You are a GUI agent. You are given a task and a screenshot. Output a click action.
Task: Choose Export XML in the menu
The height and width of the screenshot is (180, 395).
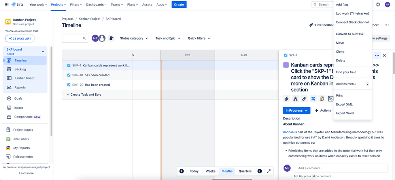(x=344, y=104)
